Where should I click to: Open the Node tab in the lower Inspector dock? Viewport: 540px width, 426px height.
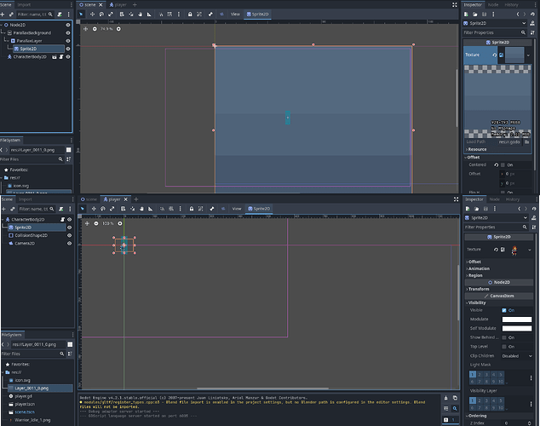pyautogui.click(x=495, y=199)
